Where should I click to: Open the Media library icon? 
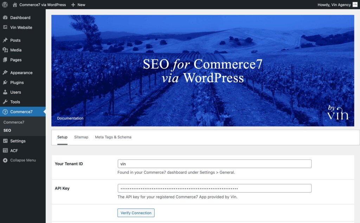[5, 50]
